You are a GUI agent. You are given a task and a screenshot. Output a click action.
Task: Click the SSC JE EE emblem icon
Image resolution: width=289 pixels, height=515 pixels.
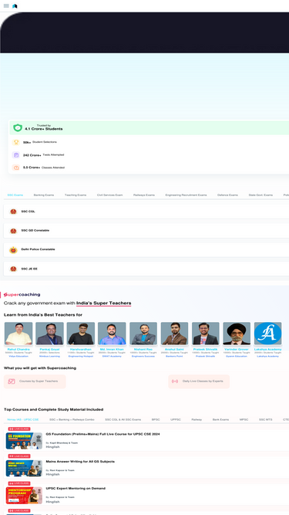click(13, 269)
